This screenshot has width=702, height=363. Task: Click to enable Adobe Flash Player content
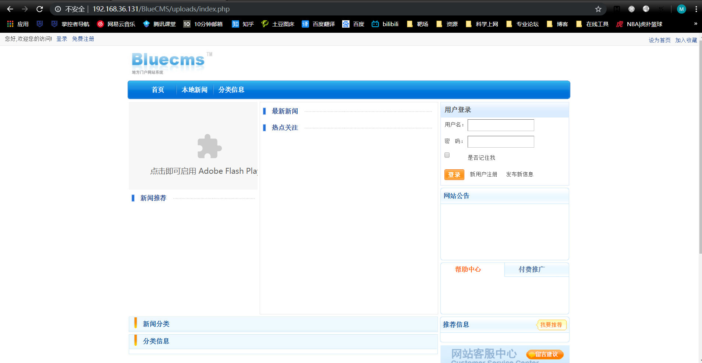click(x=208, y=146)
